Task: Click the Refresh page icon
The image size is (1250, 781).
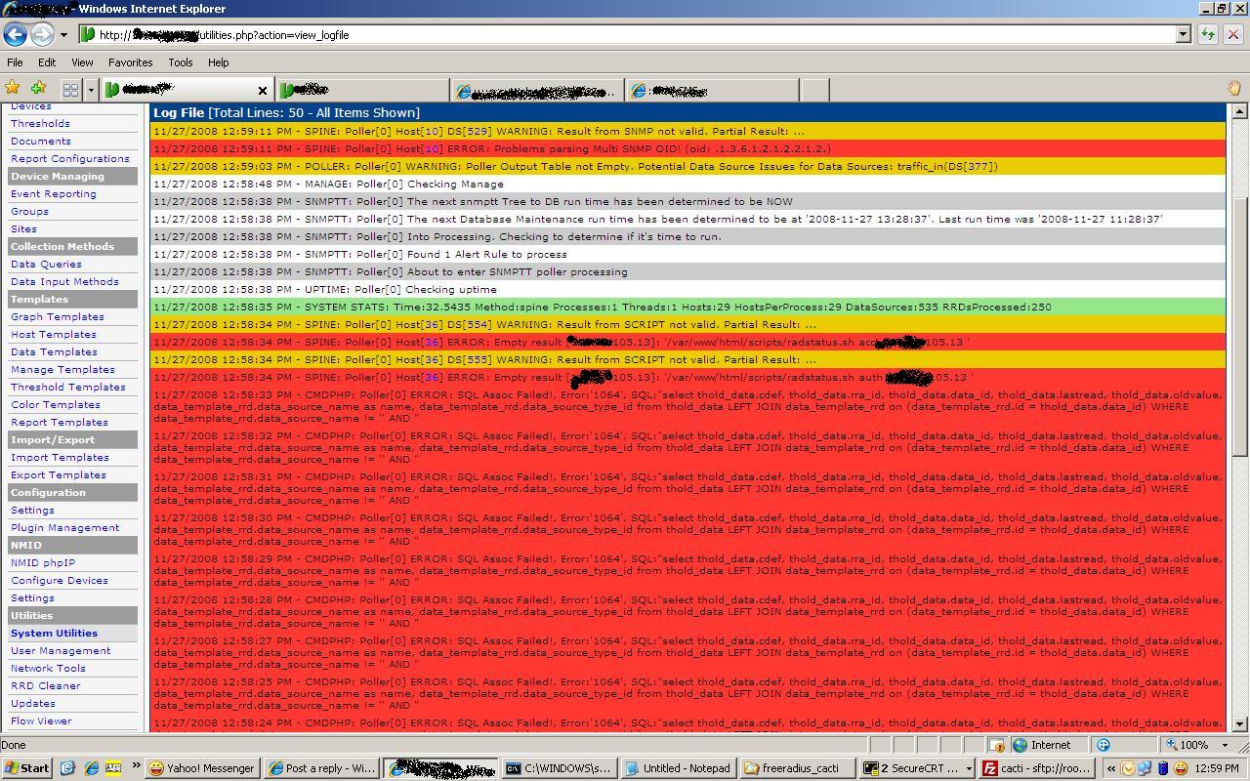Action: tap(1207, 34)
